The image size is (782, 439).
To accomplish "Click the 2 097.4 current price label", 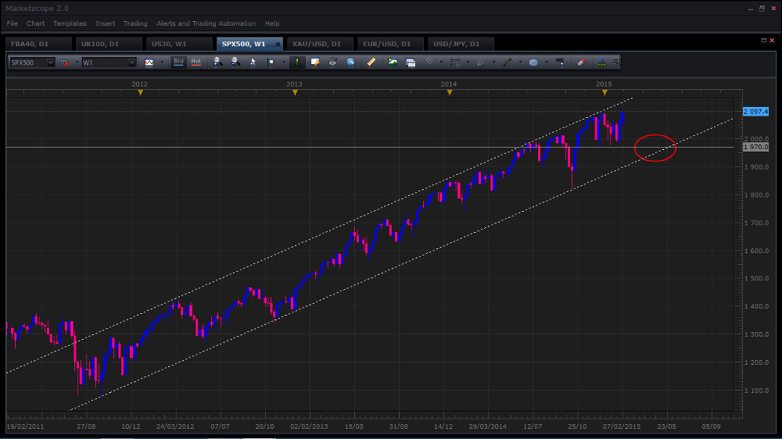I will (x=755, y=112).
